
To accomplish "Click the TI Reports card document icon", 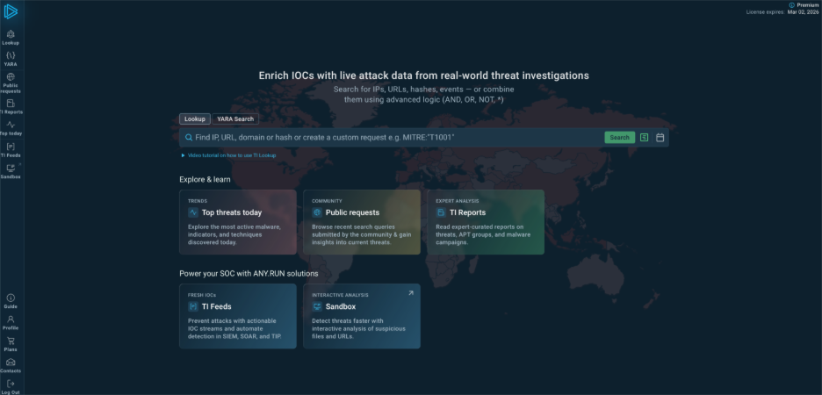I will (x=441, y=212).
